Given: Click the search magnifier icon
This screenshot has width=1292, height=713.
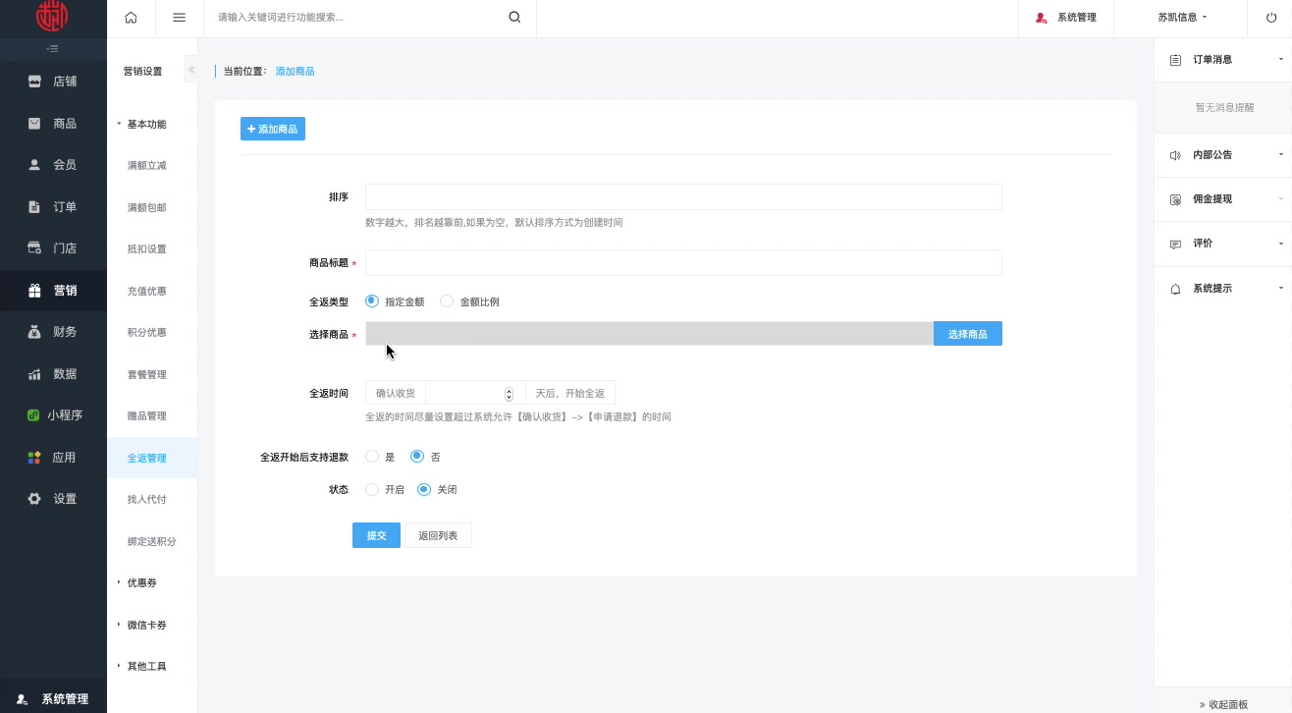Looking at the screenshot, I should click(x=514, y=18).
